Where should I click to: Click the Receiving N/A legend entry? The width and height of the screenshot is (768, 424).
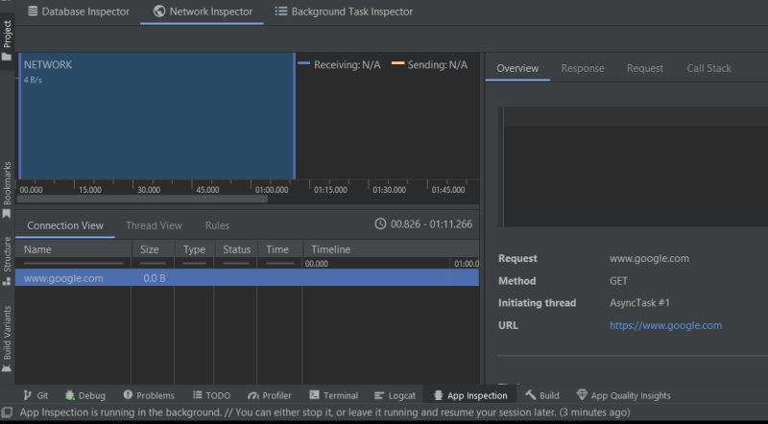[x=339, y=64]
